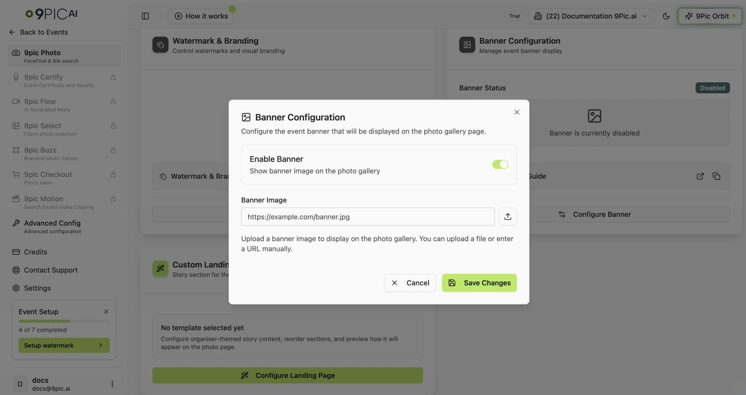Screen dimensions: 746x395
Task: Click the Custom Landing section wand icon
Action: point(160,269)
